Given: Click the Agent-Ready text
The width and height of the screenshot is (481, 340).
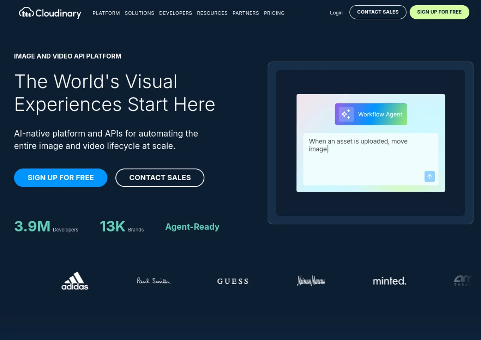Looking at the screenshot, I should [192, 227].
